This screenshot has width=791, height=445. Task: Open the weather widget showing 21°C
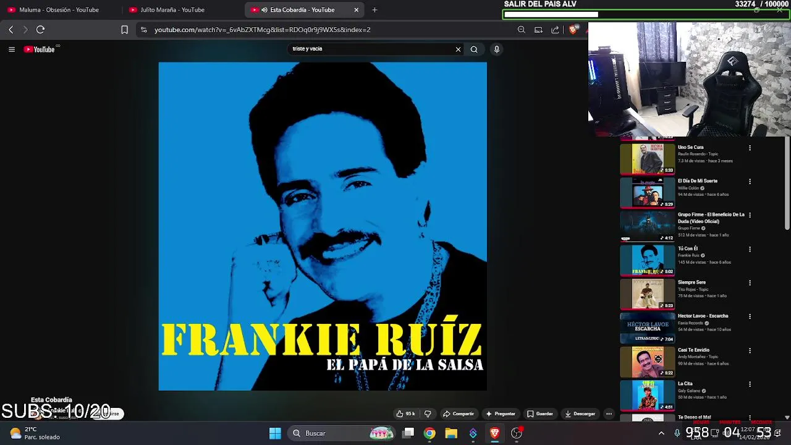(x=35, y=433)
